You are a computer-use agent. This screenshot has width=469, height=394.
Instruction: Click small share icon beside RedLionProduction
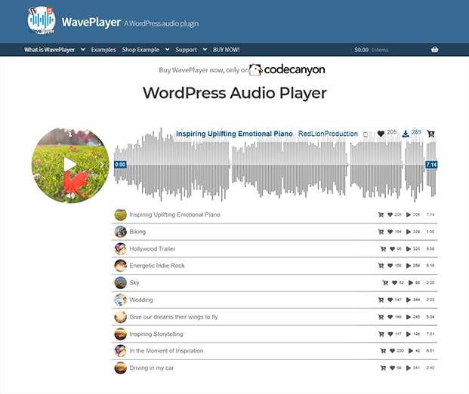coord(366,134)
